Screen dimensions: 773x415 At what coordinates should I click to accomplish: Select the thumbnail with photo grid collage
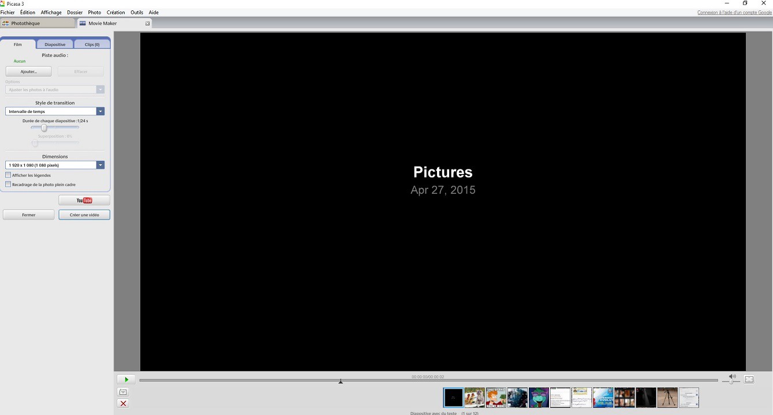point(625,398)
